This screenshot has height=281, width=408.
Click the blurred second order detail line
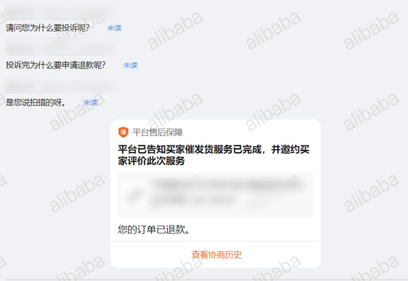coord(193,200)
